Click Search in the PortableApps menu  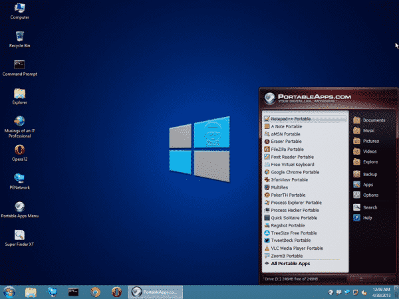369,207
